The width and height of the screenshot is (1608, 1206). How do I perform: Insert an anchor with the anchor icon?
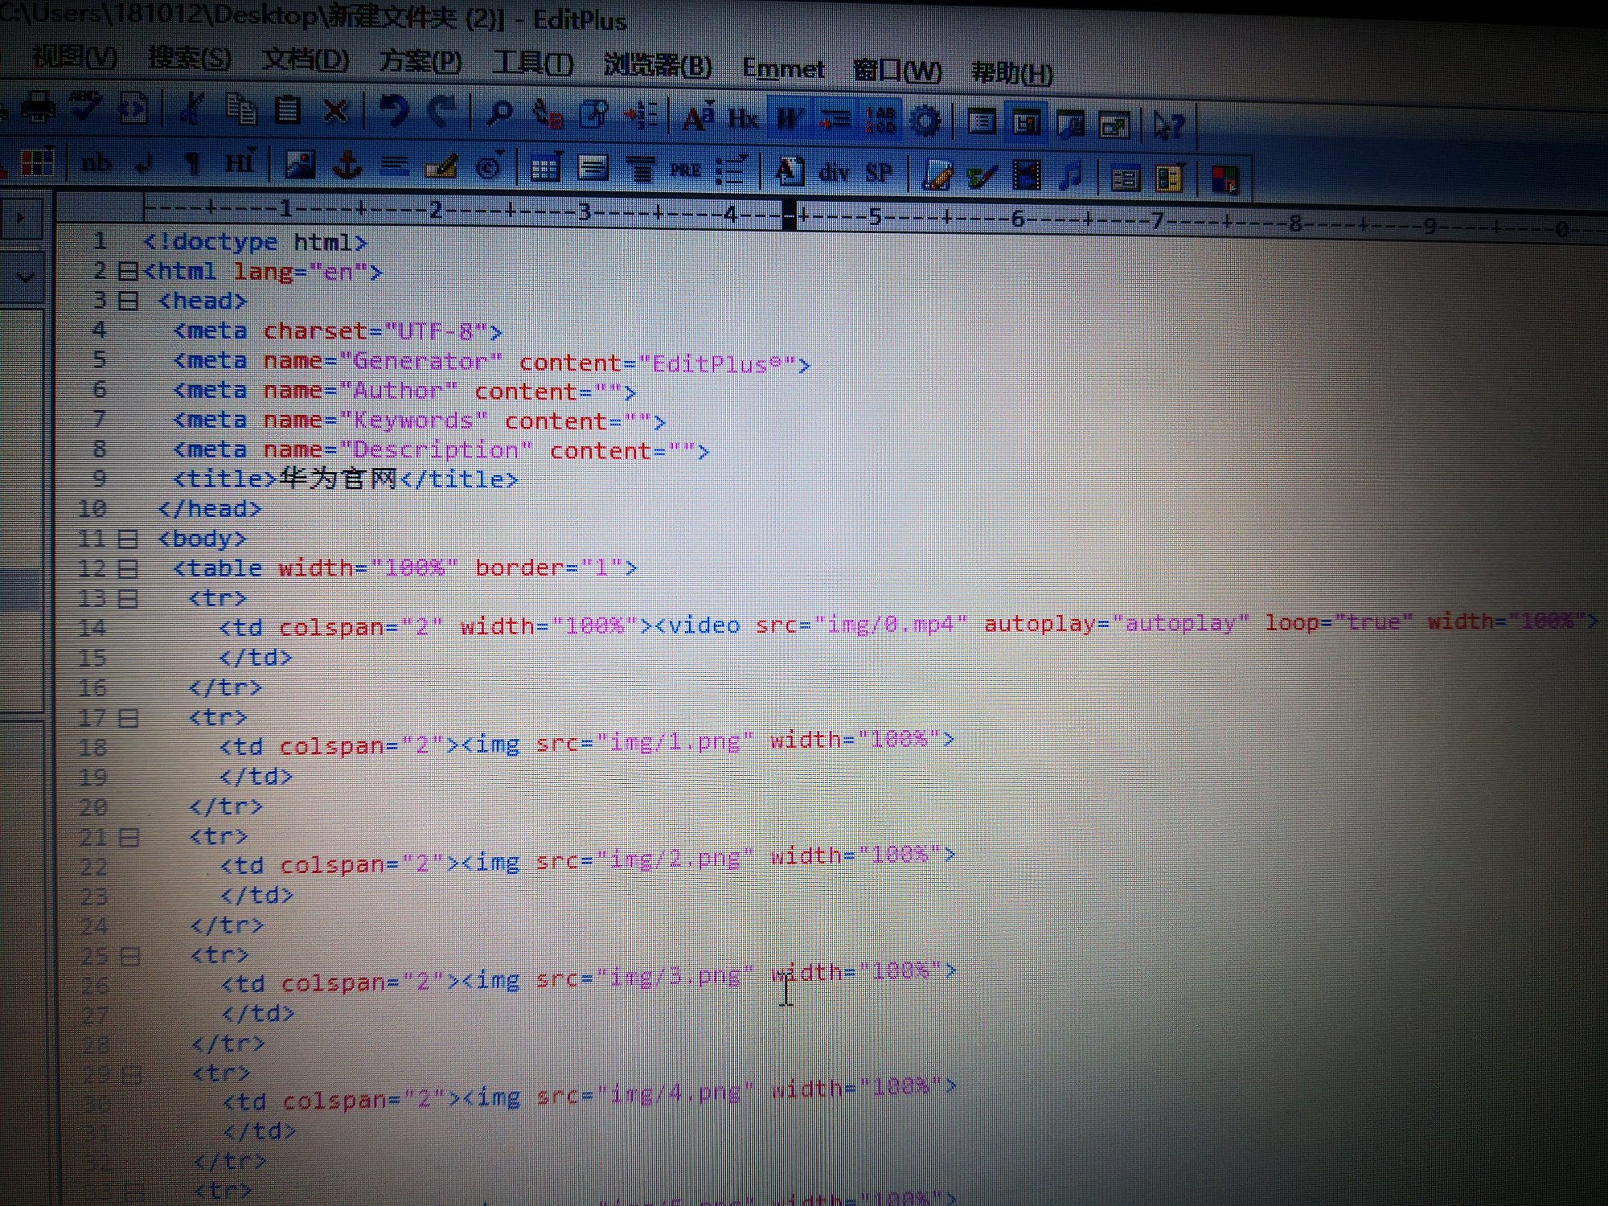(x=347, y=165)
